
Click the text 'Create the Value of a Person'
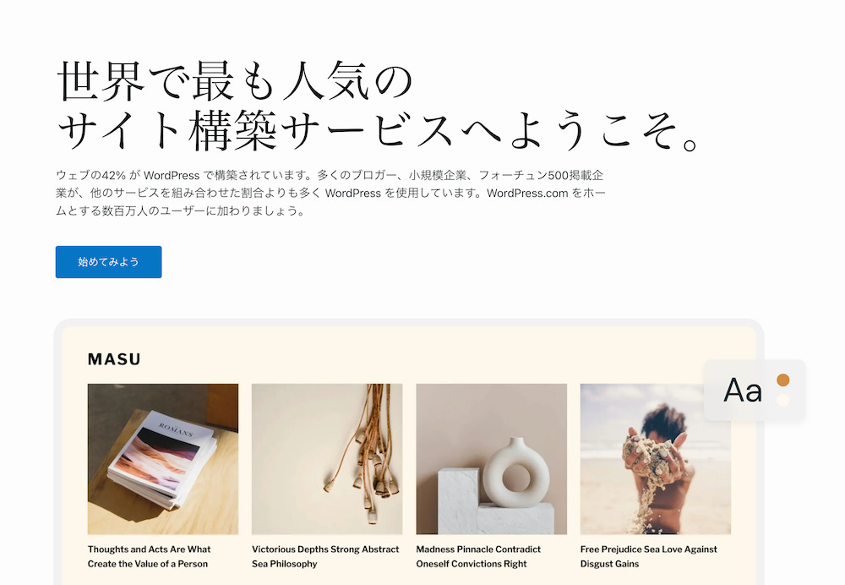coord(148,564)
